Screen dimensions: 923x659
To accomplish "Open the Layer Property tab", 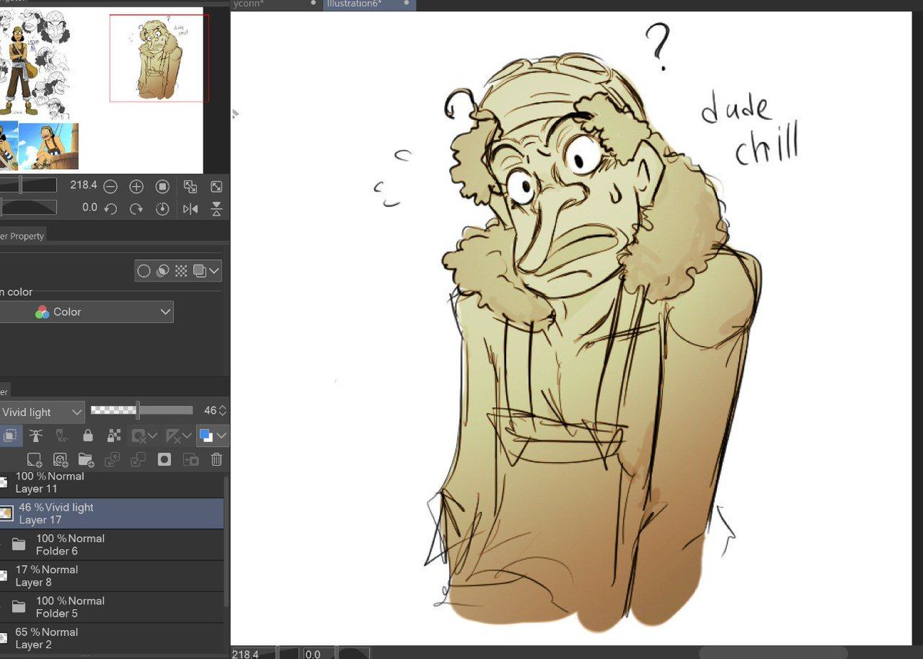I will [23, 235].
